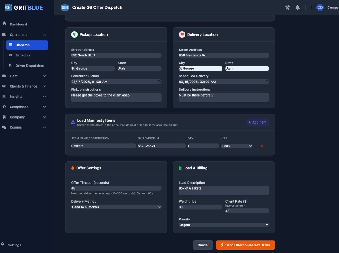Open Driver Dispatches menu item
This screenshot has width=339, height=253.
30,66
